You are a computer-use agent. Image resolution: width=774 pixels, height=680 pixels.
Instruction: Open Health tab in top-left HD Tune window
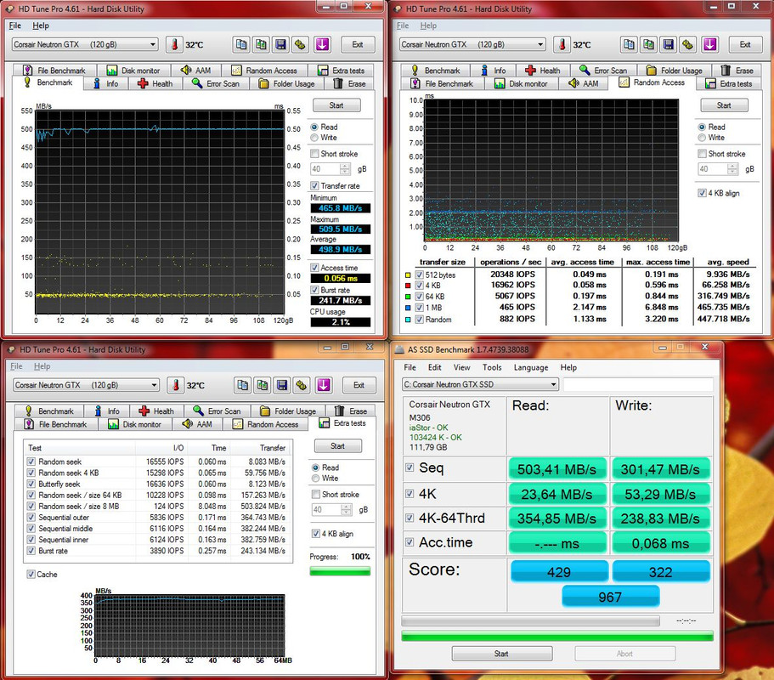click(x=155, y=83)
